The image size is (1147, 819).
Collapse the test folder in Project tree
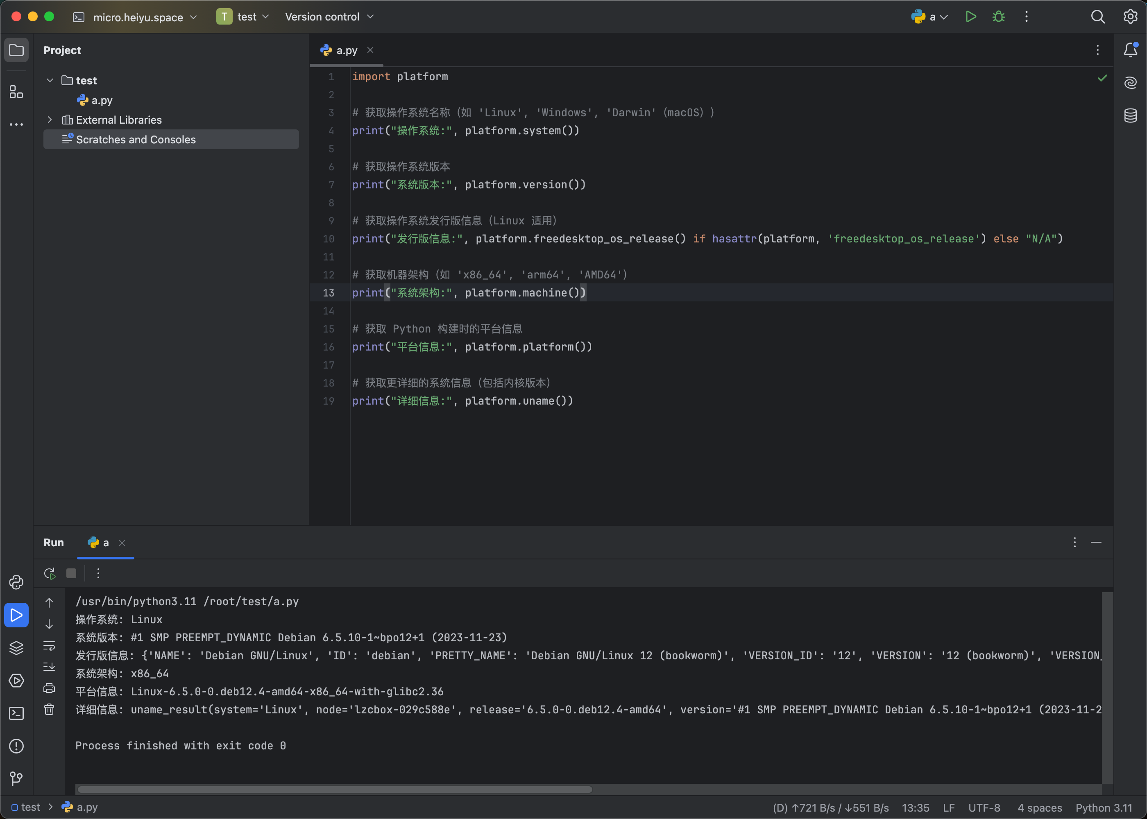(50, 80)
